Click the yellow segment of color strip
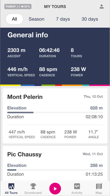 point(10,85)
